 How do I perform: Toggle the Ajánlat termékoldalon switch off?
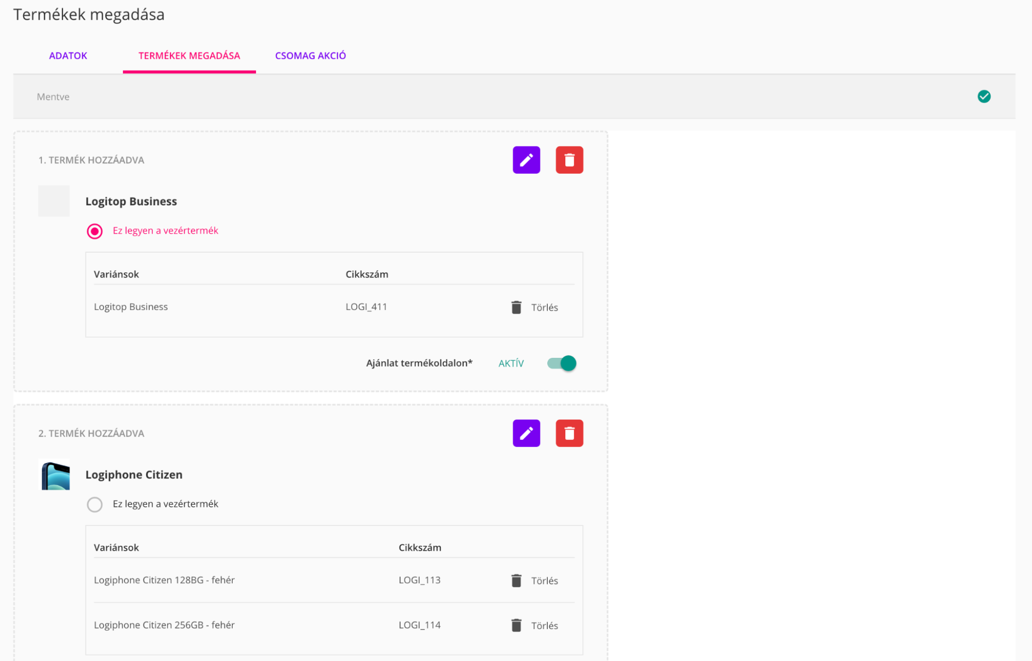coord(562,363)
